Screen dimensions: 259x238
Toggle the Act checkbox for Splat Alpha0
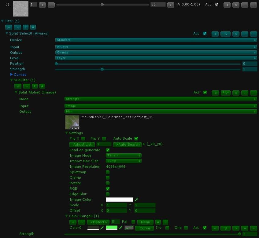coord(205,93)
